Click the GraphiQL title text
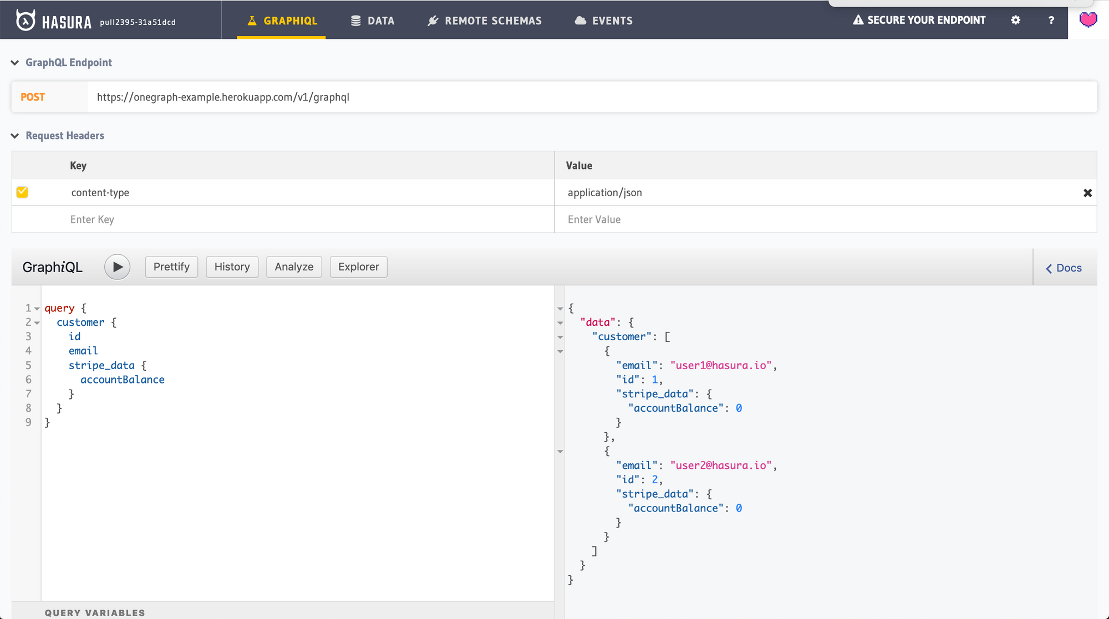Viewport: 1109px width, 619px height. click(52, 267)
